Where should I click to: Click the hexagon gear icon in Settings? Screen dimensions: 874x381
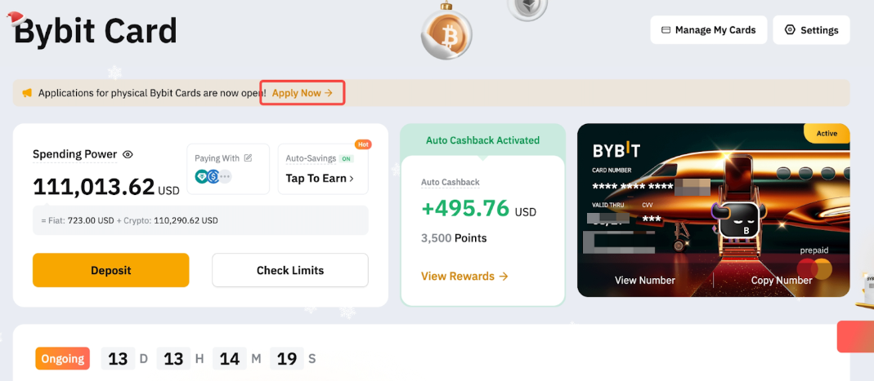coord(790,30)
